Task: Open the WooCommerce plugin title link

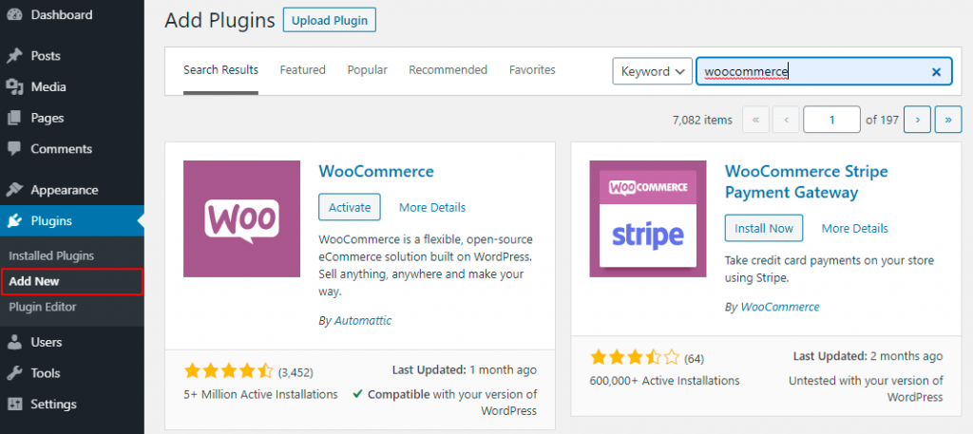Action: [376, 171]
